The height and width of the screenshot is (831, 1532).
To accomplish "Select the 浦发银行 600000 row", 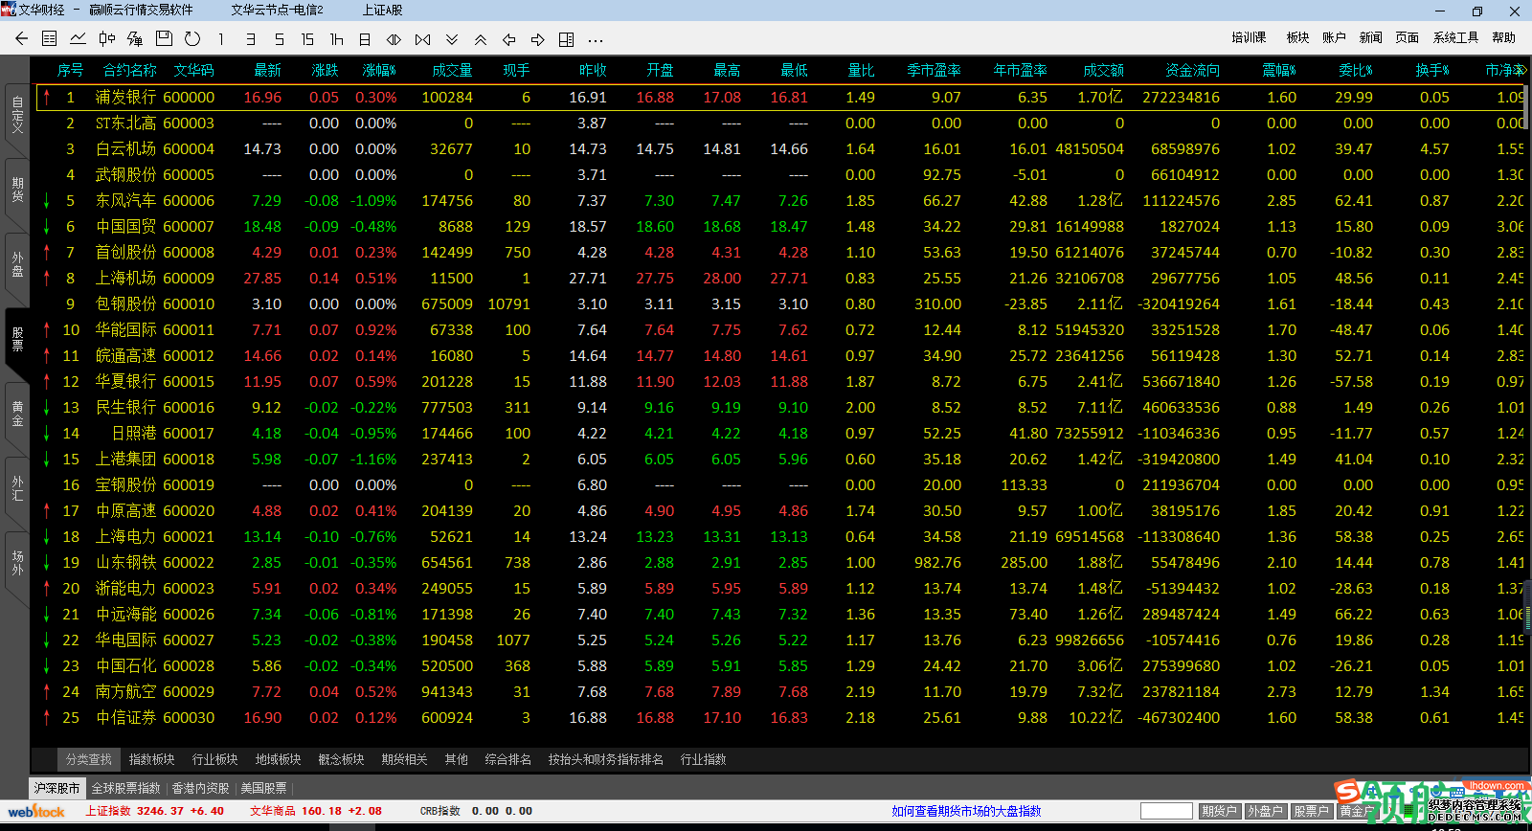I will coord(780,98).
